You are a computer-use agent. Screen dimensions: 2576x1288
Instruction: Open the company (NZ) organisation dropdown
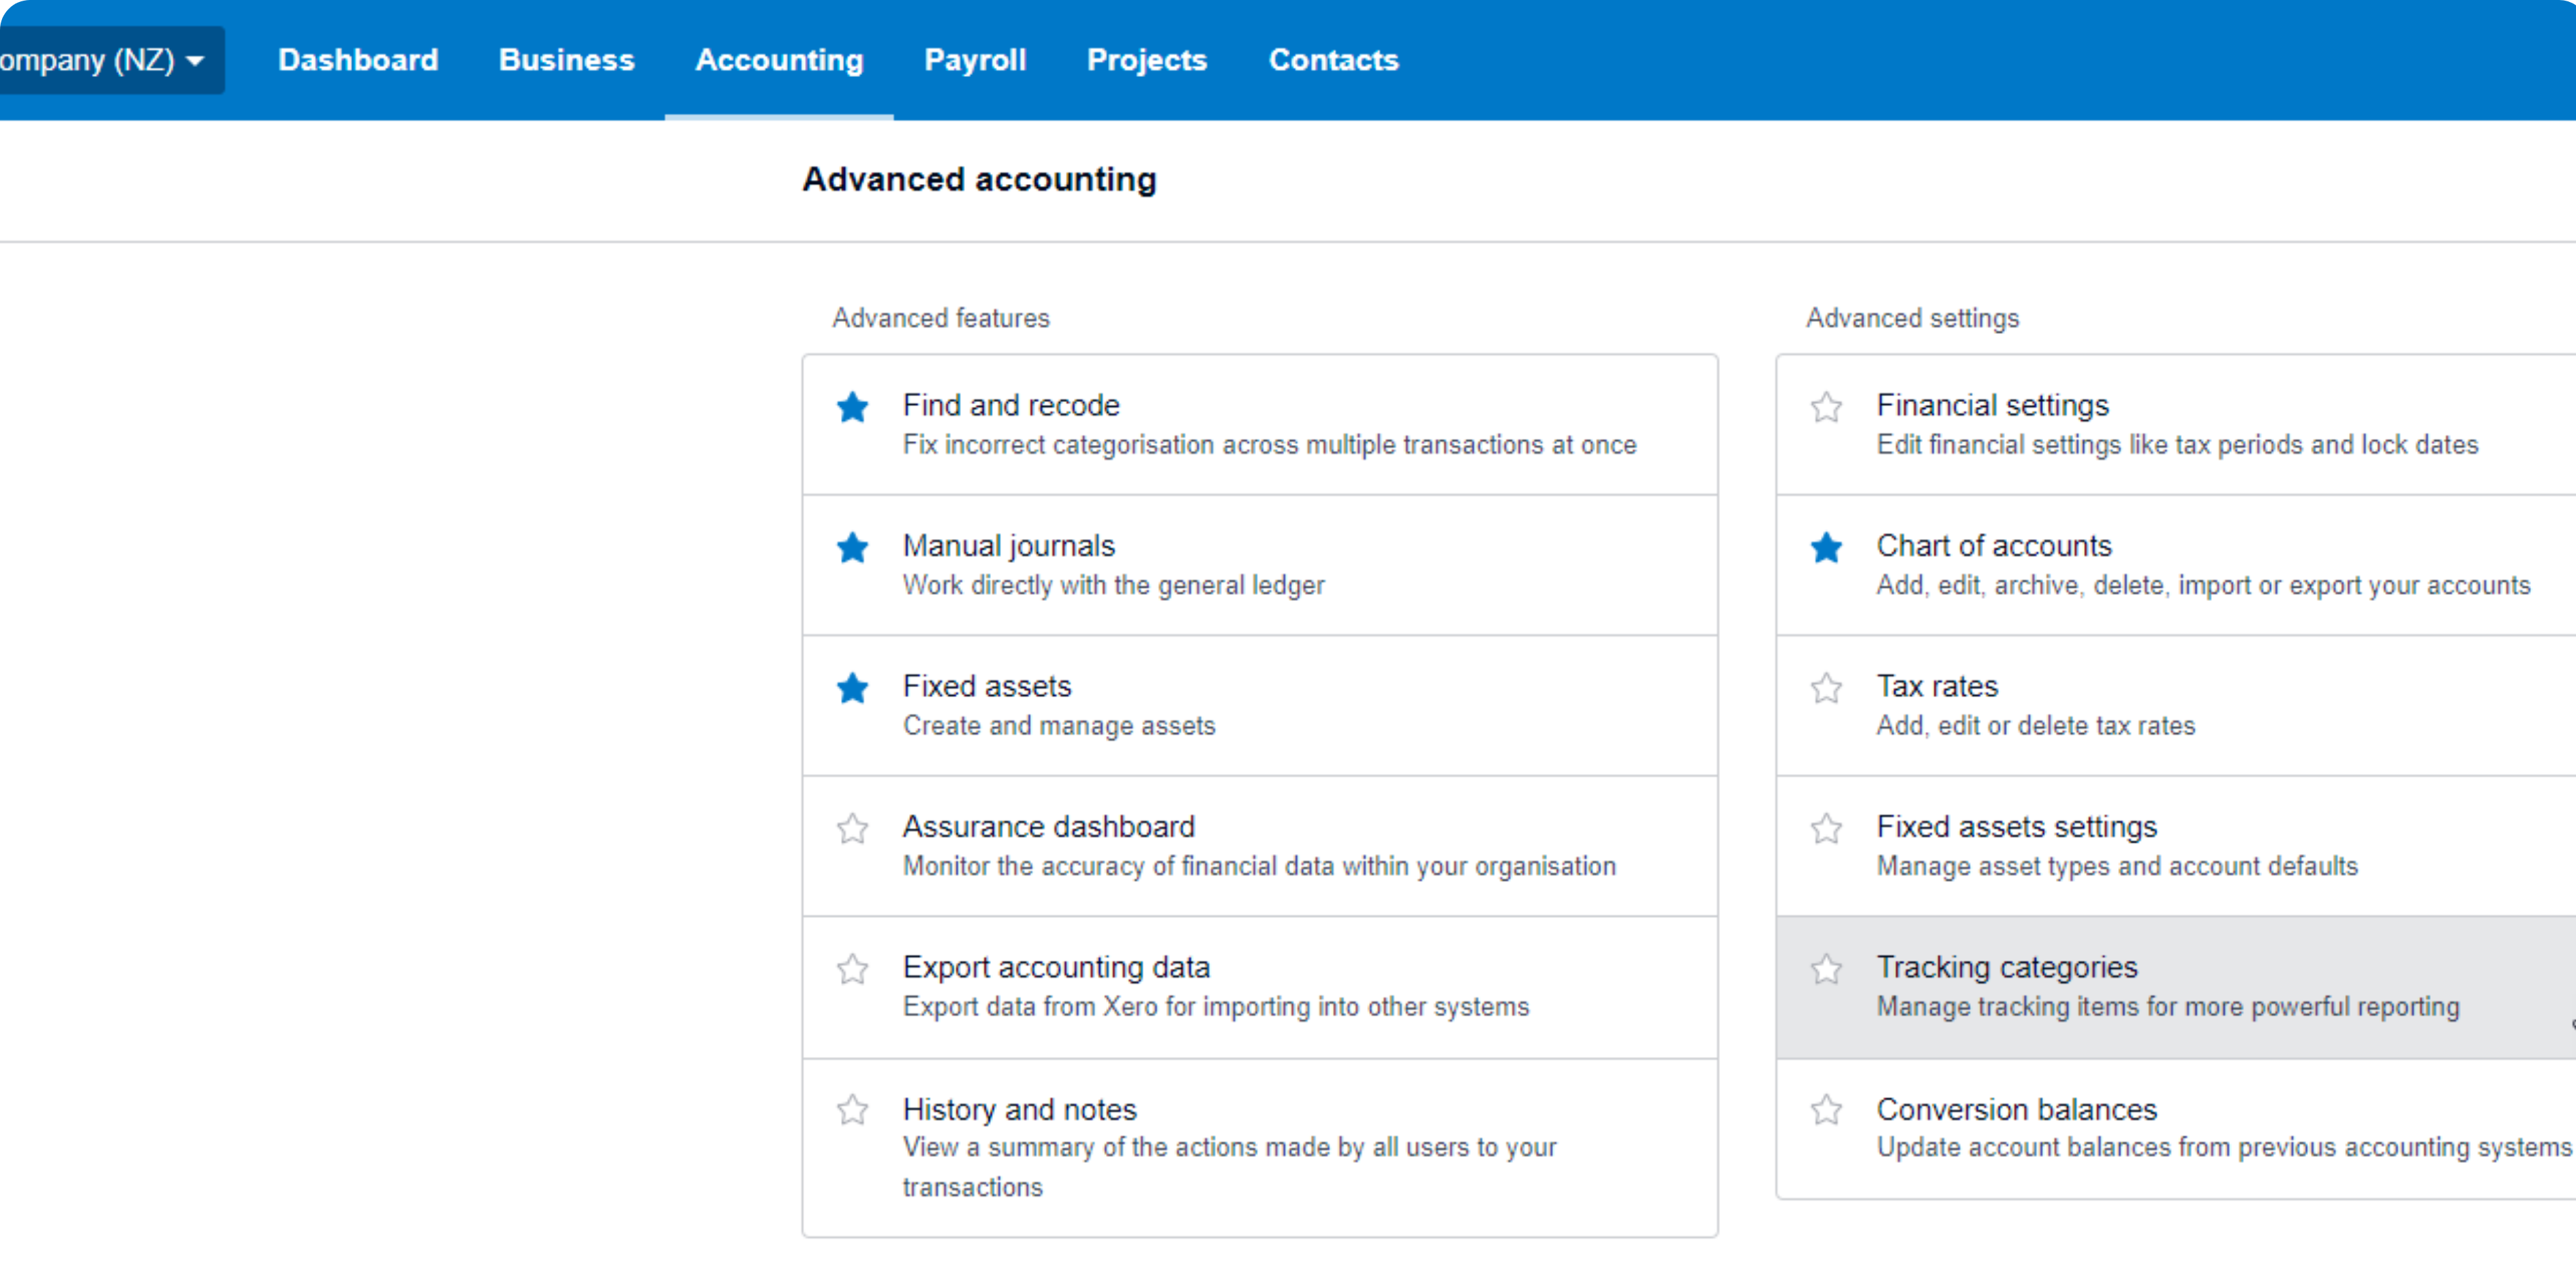(105, 60)
